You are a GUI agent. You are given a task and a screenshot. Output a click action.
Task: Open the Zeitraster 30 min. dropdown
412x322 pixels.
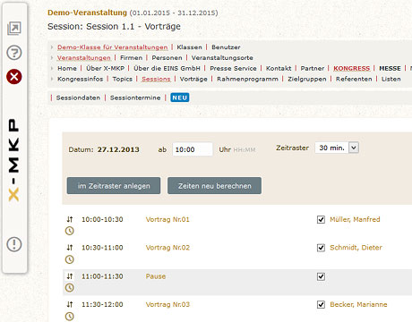337,148
